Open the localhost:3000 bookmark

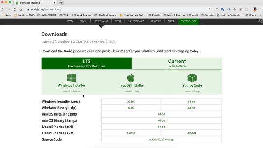click(24, 15)
